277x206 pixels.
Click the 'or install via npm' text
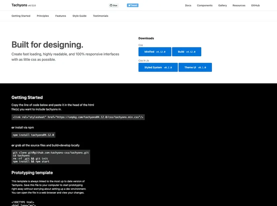pyautogui.click(x=23, y=128)
